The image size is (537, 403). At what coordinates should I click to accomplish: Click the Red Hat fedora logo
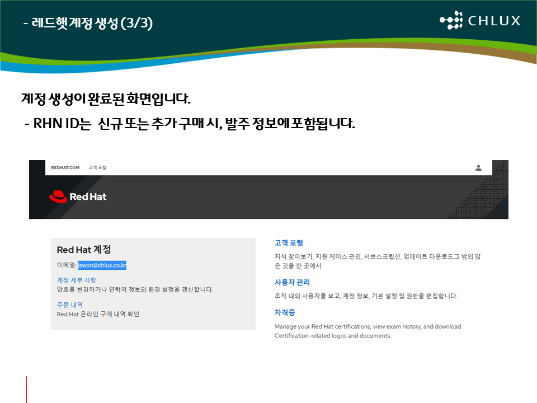58,196
